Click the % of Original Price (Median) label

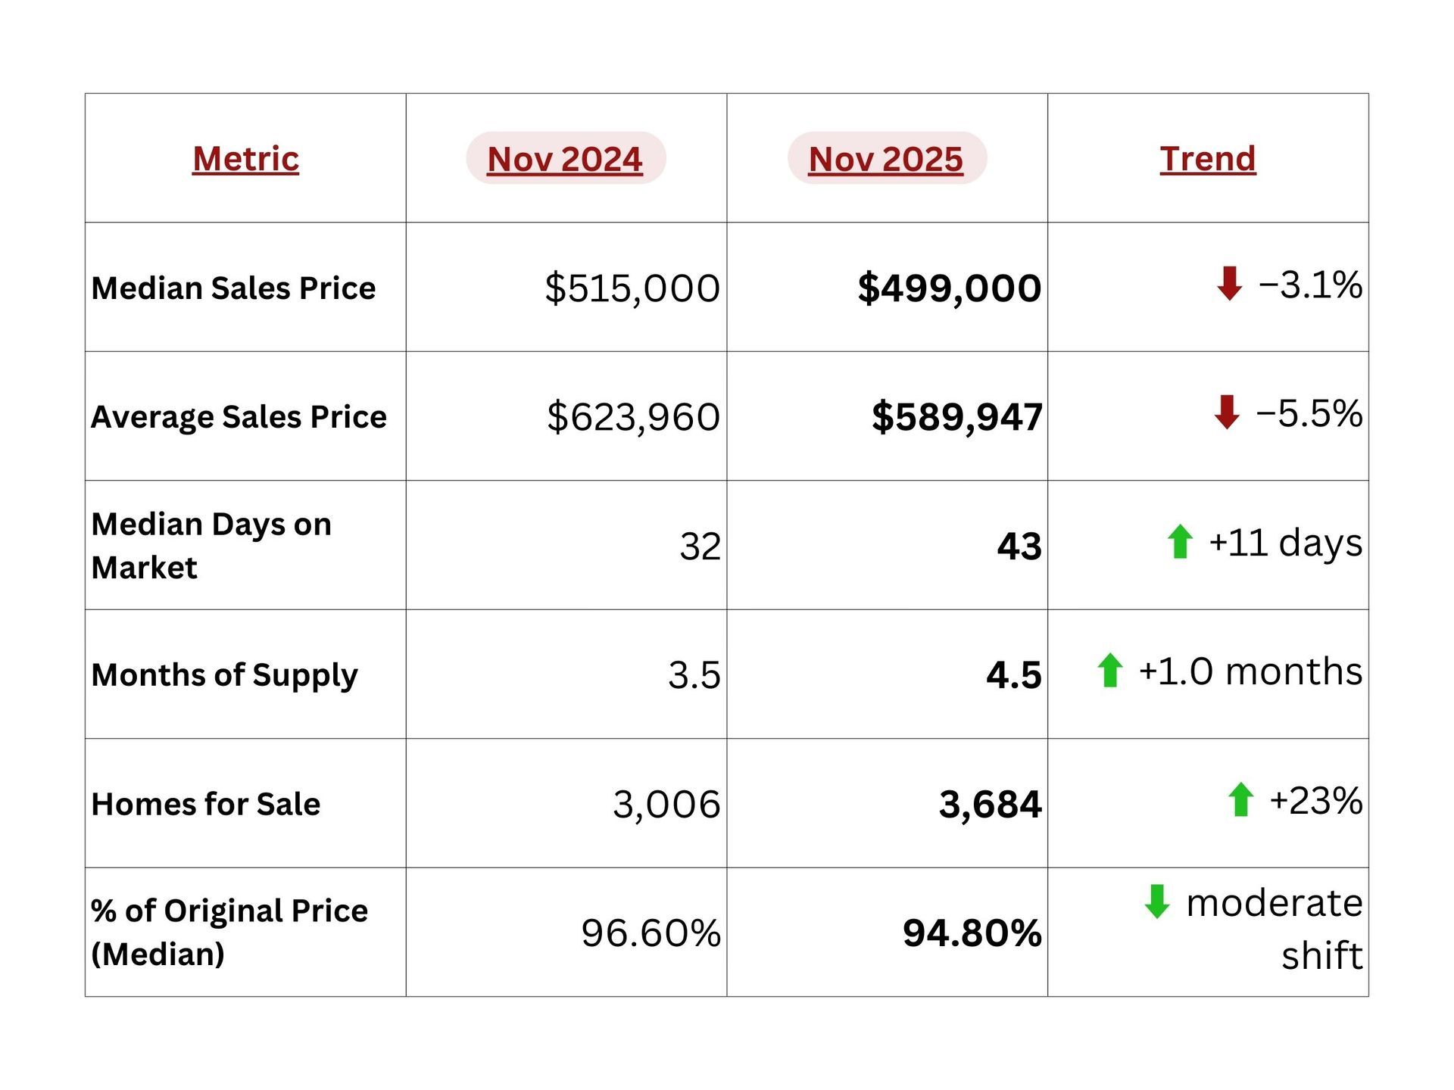[x=229, y=933]
